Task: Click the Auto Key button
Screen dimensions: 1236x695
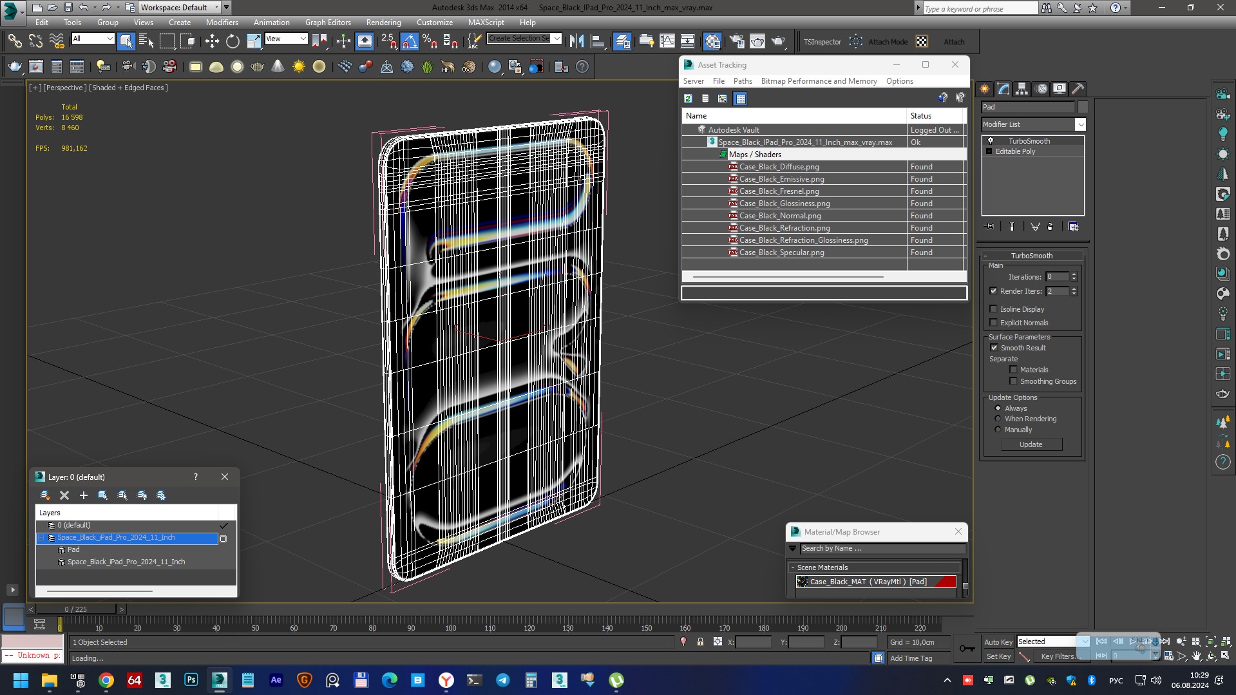Action: [998, 642]
